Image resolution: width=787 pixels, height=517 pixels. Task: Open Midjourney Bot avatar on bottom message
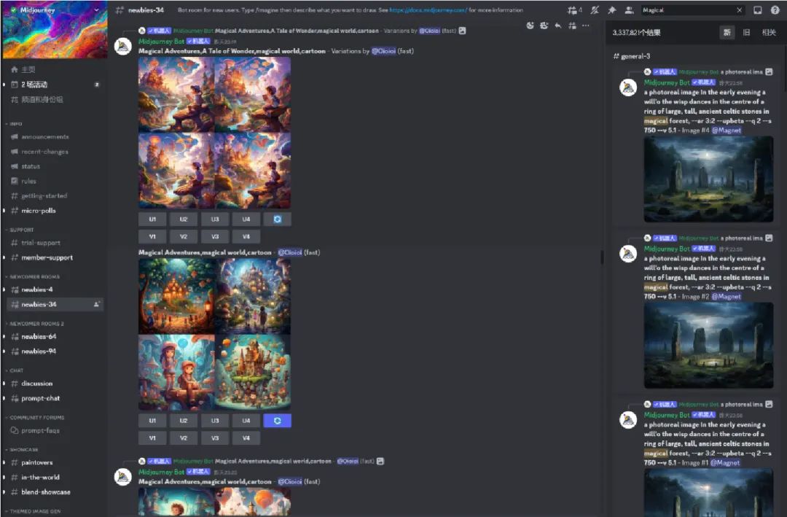[x=123, y=476]
